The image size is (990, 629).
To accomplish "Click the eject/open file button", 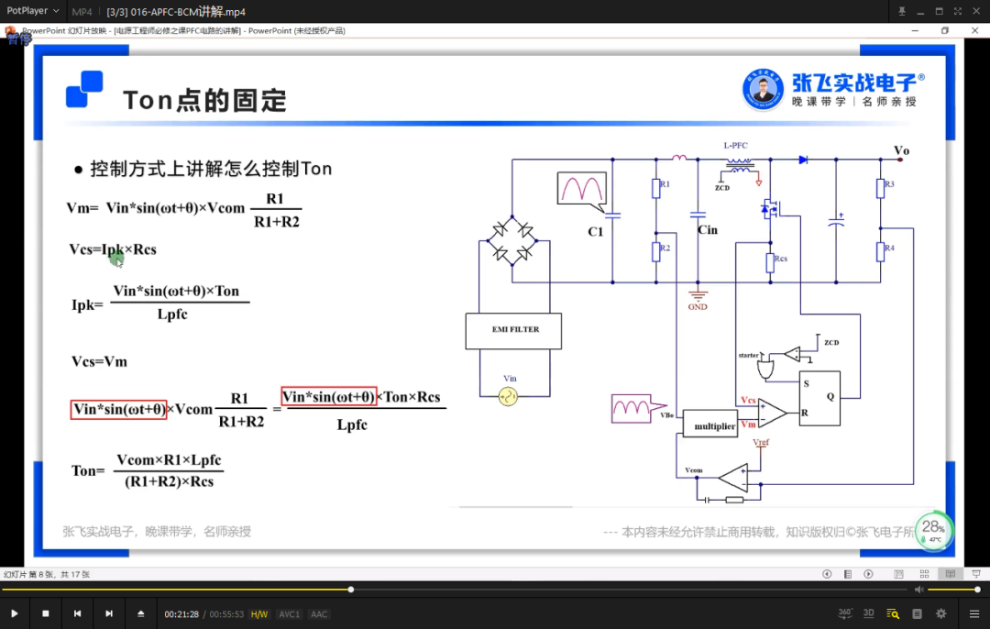I will [141, 613].
